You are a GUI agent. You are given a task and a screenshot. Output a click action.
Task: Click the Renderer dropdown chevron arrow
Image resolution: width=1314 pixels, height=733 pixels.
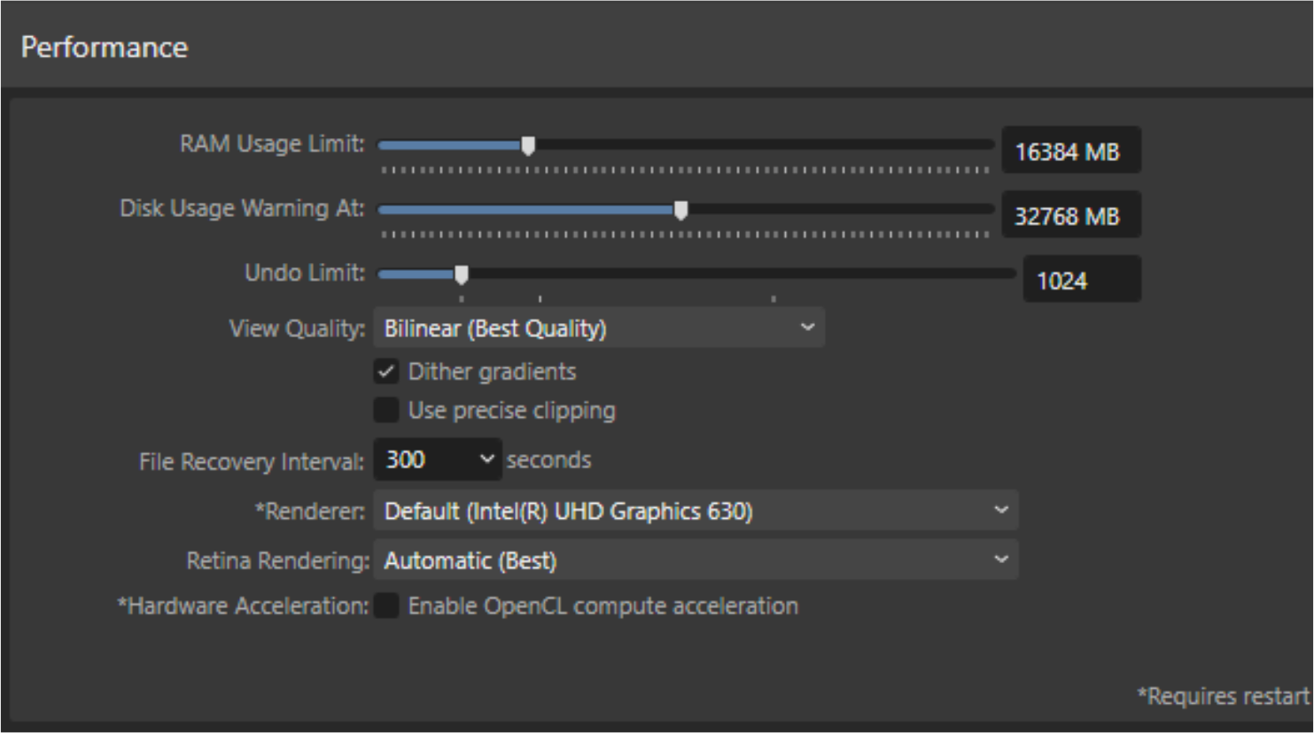point(1001,510)
